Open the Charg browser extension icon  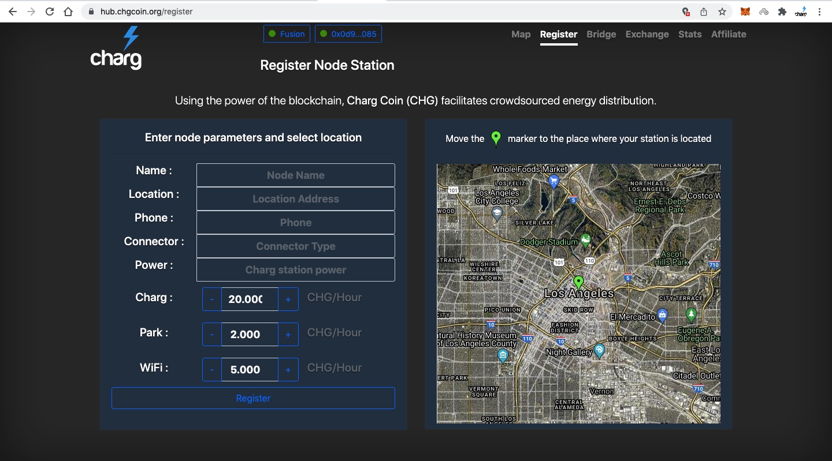tap(801, 12)
